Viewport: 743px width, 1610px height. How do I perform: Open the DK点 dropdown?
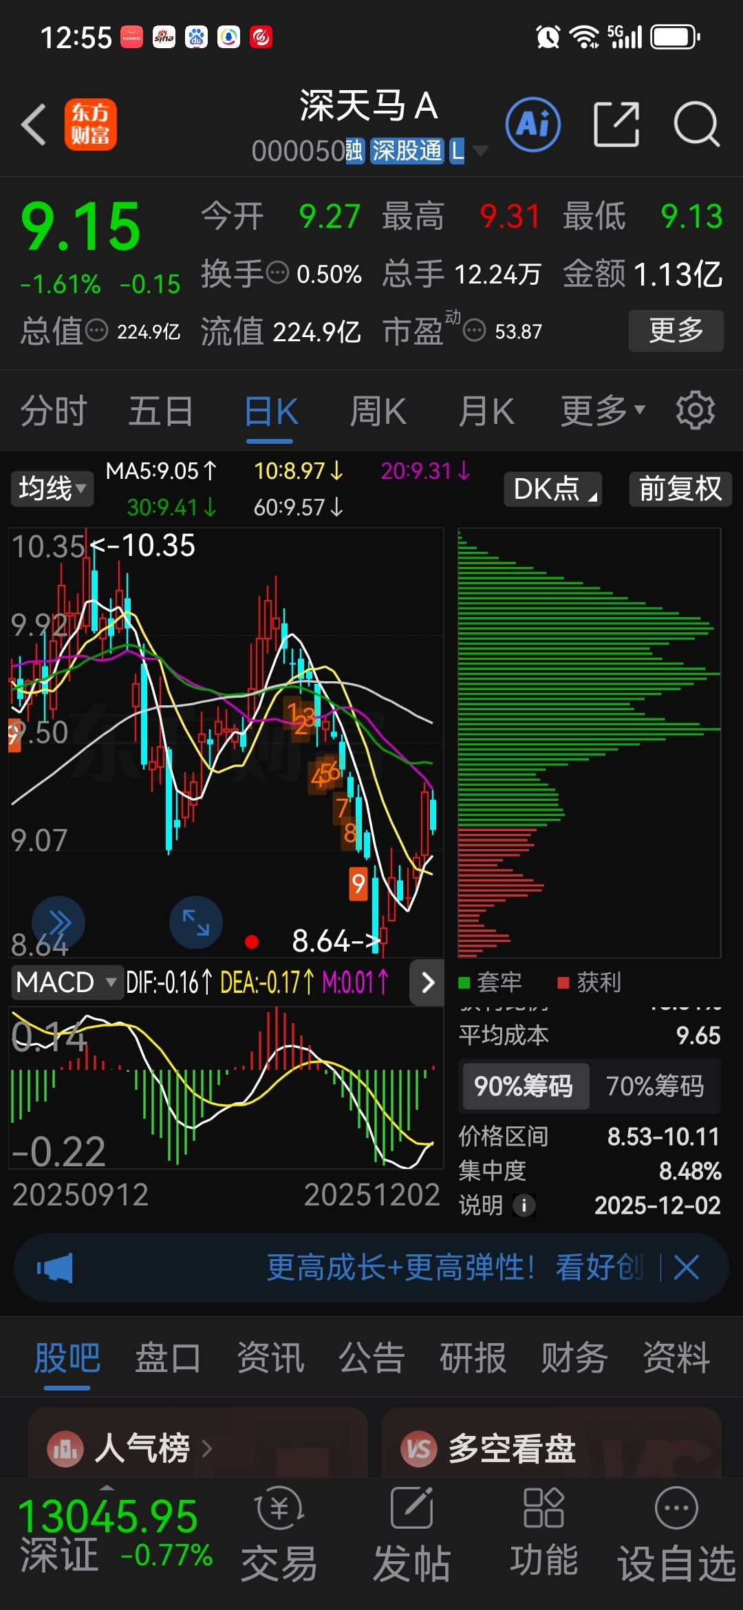point(554,489)
